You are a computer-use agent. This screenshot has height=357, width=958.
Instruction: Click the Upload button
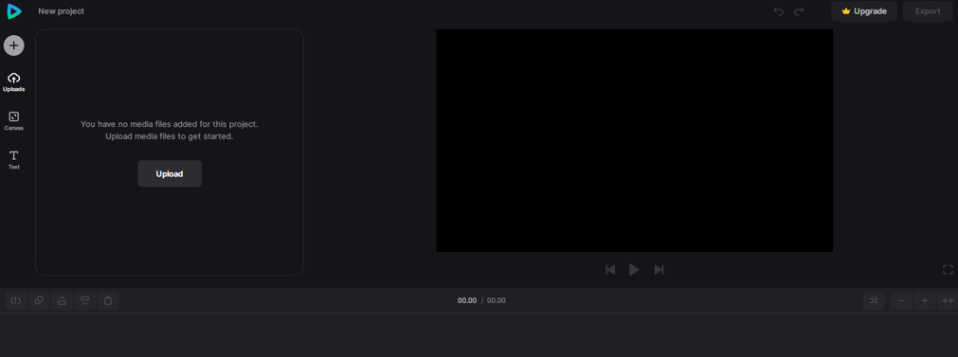point(170,174)
